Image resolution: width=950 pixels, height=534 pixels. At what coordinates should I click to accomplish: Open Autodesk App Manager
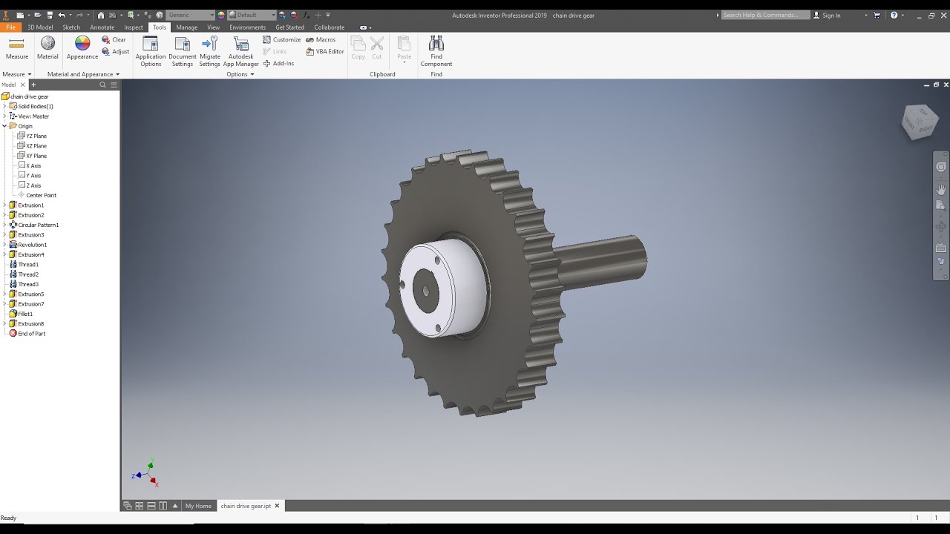click(x=241, y=51)
